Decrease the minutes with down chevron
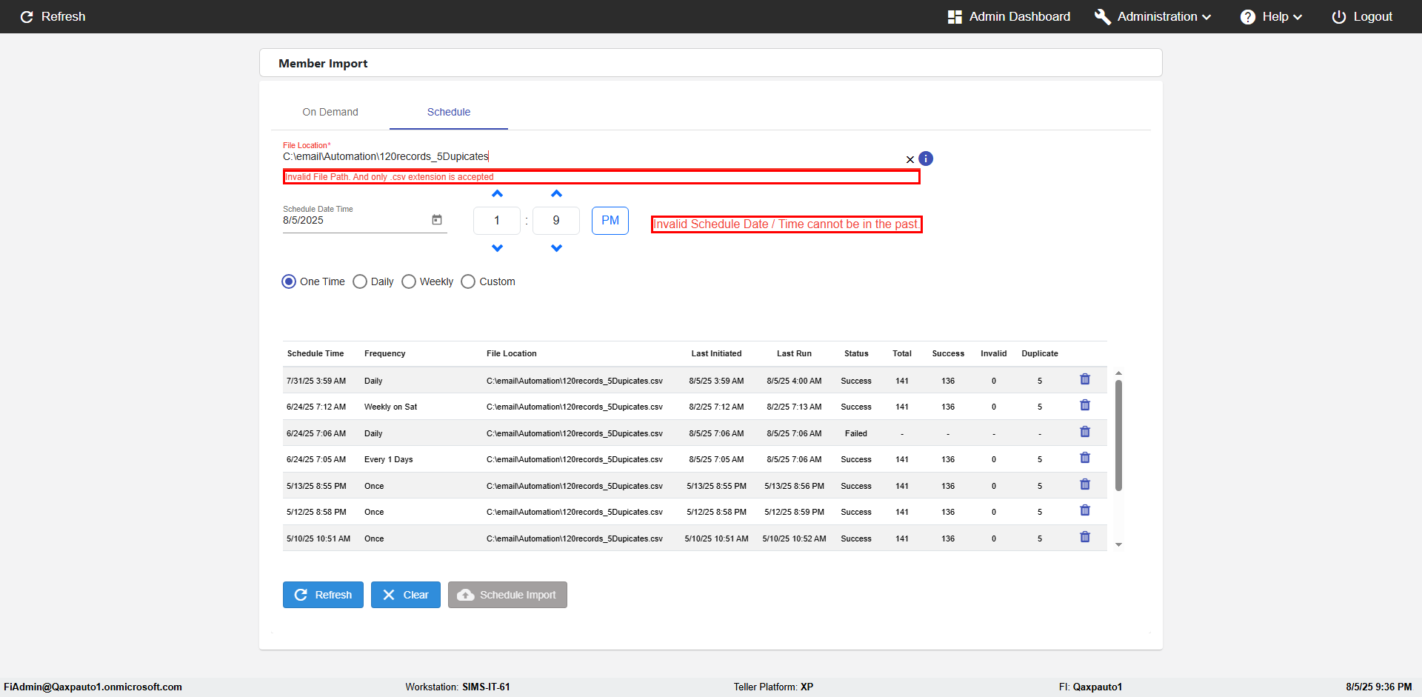Screen dimensions: 1422x697 pos(556,248)
